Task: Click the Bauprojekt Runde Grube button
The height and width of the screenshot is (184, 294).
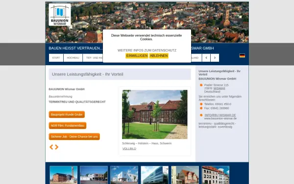Action: coord(67,114)
